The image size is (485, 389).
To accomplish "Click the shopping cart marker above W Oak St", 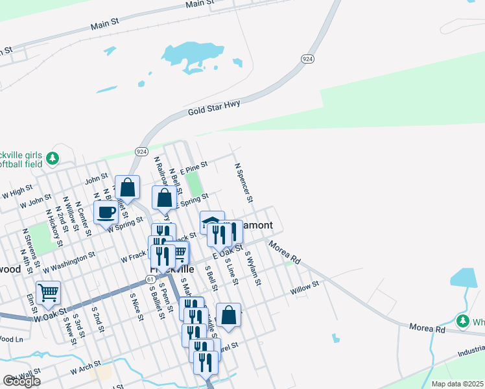I will tap(48, 295).
